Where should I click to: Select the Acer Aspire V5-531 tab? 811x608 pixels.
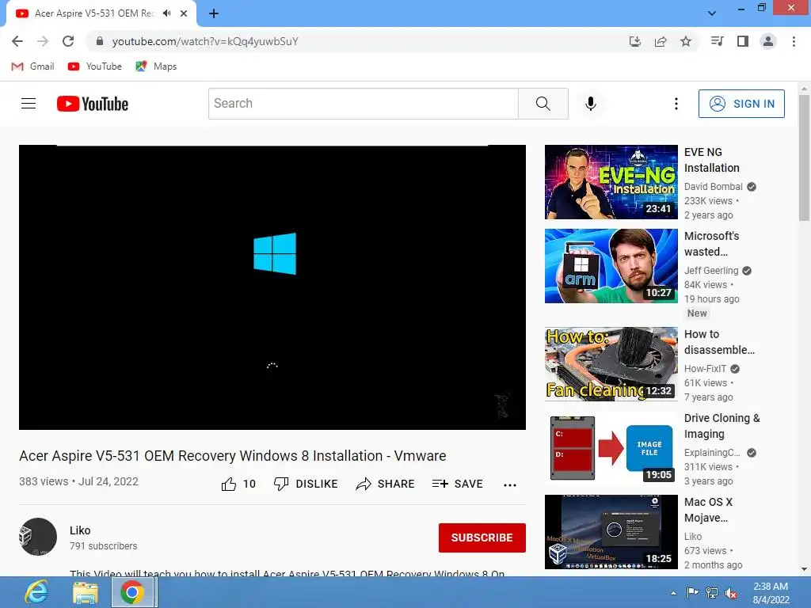[x=94, y=13]
